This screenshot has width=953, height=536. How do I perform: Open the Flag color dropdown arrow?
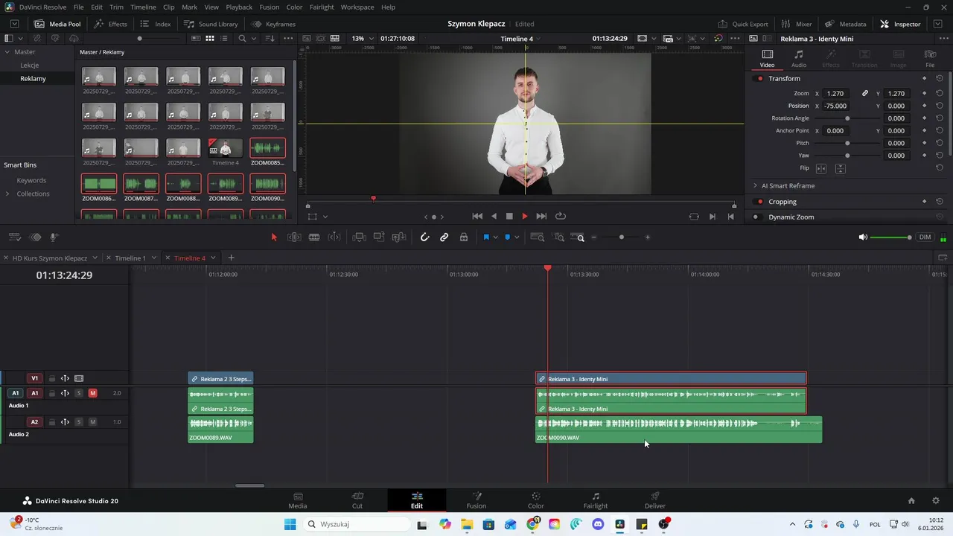[x=495, y=237]
